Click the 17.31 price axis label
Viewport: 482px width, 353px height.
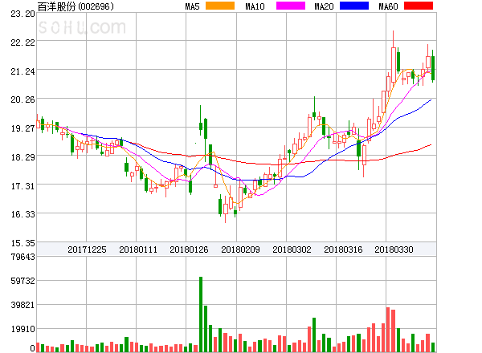[22, 186]
